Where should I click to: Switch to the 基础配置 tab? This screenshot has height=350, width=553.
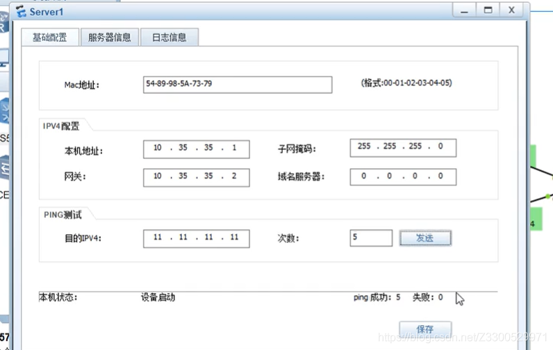pyautogui.click(x=50, y=37)
